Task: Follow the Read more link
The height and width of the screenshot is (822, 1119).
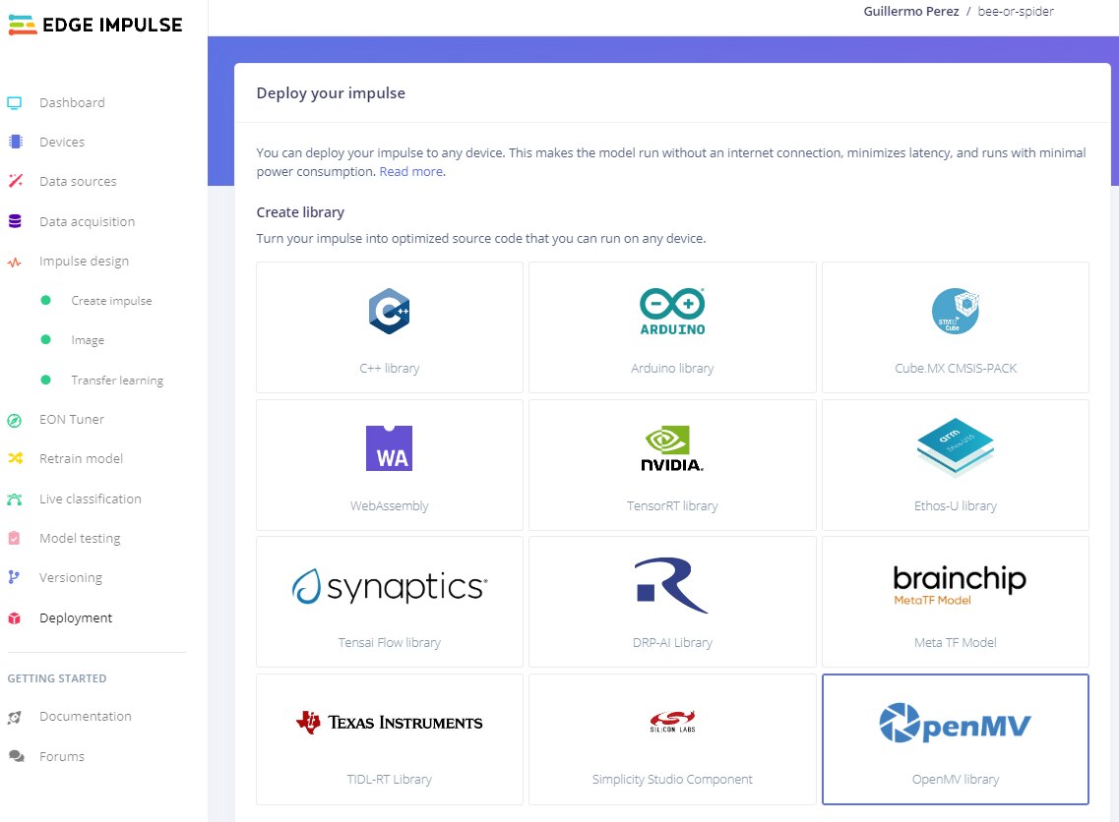Action: pos(411,171)
